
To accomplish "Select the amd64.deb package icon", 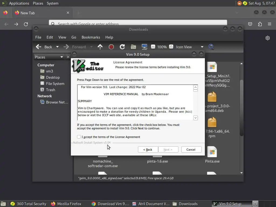I will tap(212, 97).
